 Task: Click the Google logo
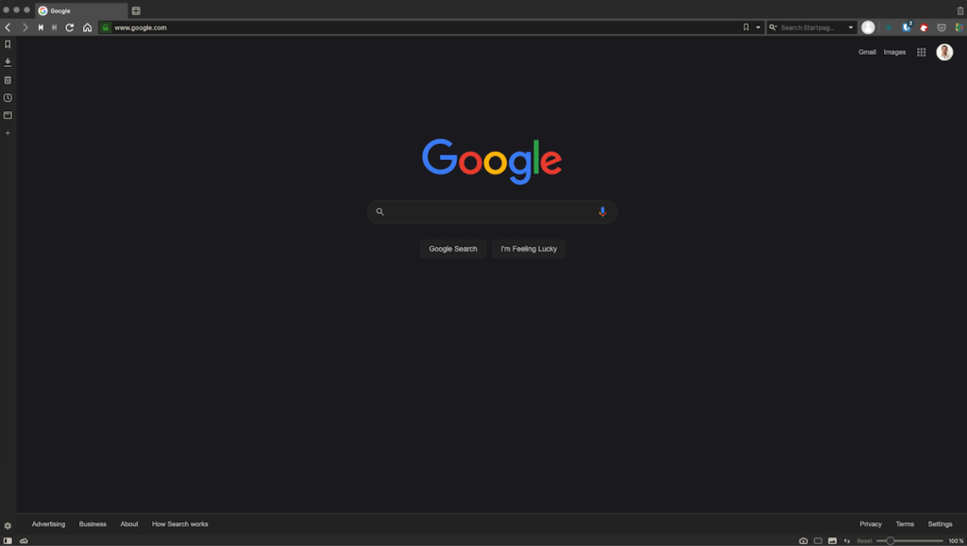(x=491, y=161)
